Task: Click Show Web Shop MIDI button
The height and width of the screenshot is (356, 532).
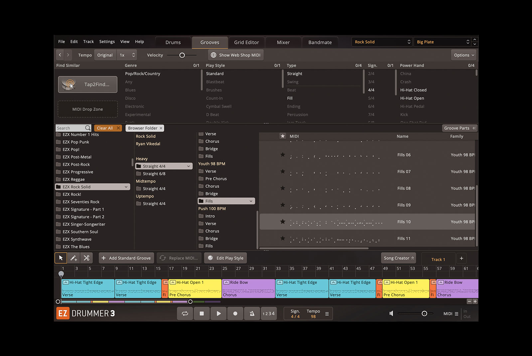Action: [236, 55]
